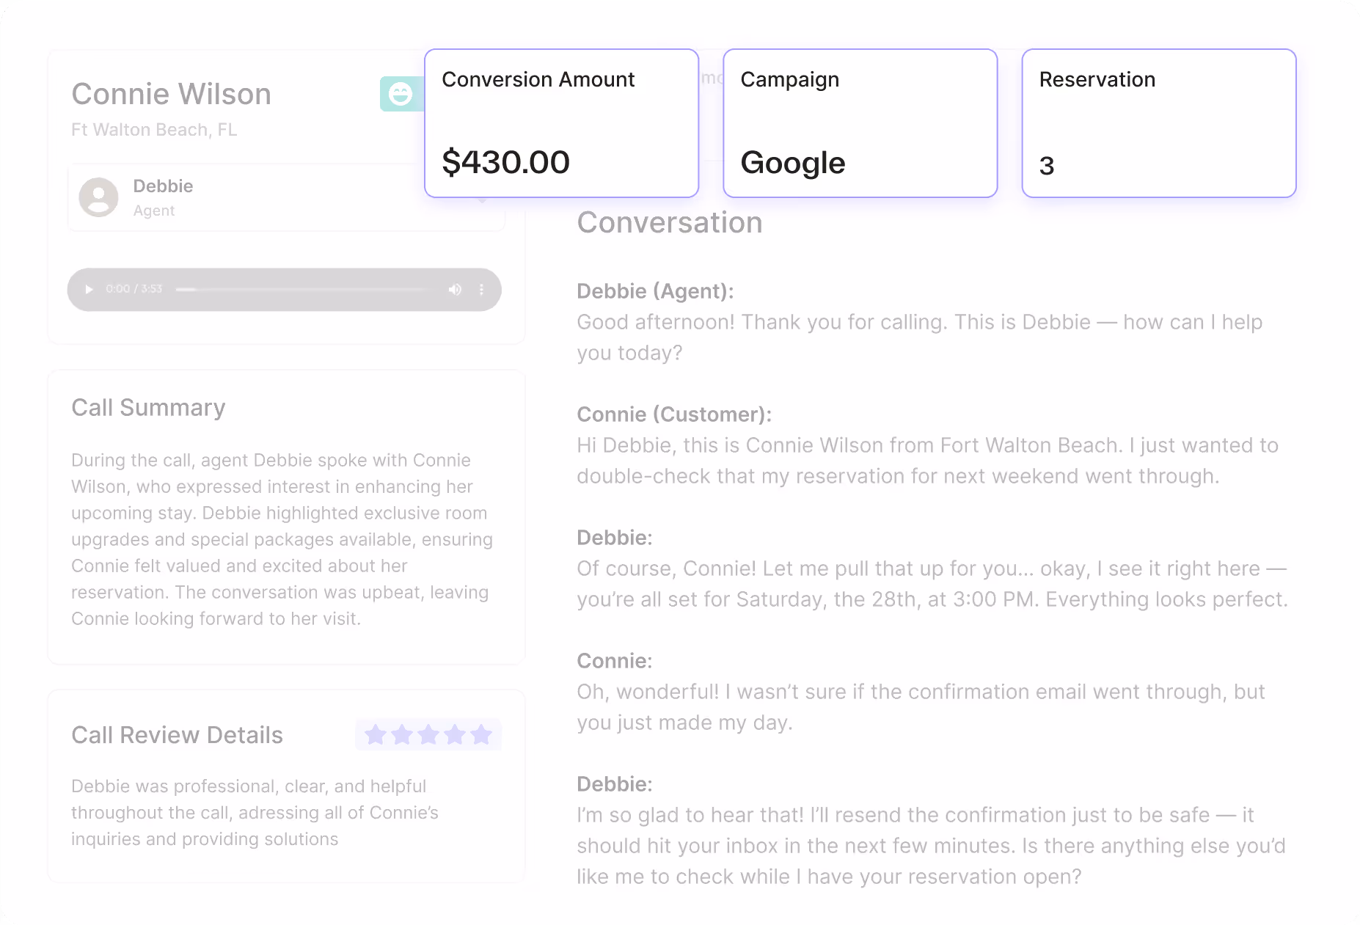This screenshot has height=925, width=1360.
Task: Click the first rating star
Action: [376, 734]
